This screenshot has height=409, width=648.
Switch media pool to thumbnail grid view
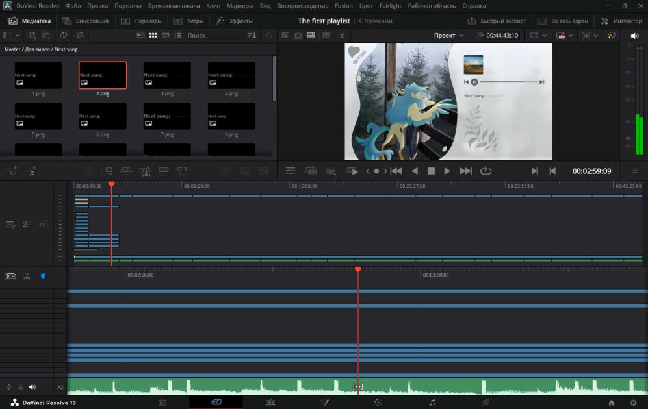coord(153,36)
